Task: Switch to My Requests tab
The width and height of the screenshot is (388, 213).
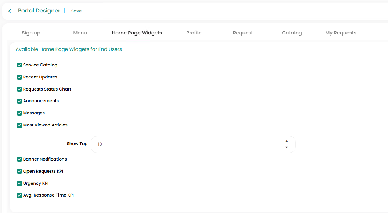Action: (341, 33)
